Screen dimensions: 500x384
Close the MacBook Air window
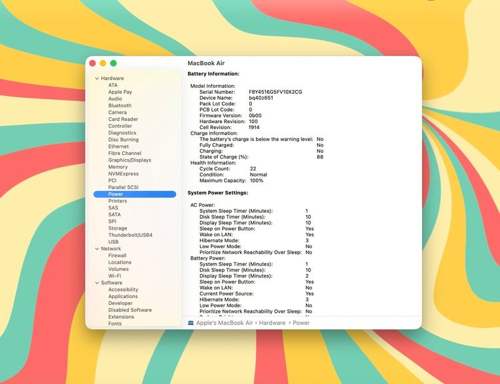coord(93,63)
